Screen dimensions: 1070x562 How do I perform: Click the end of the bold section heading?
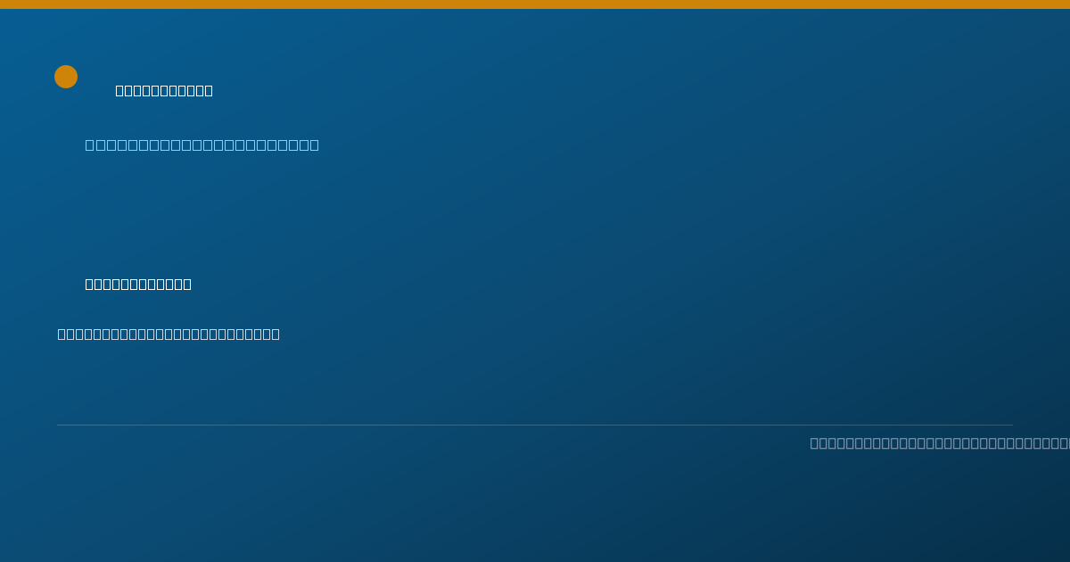point(187,284)
